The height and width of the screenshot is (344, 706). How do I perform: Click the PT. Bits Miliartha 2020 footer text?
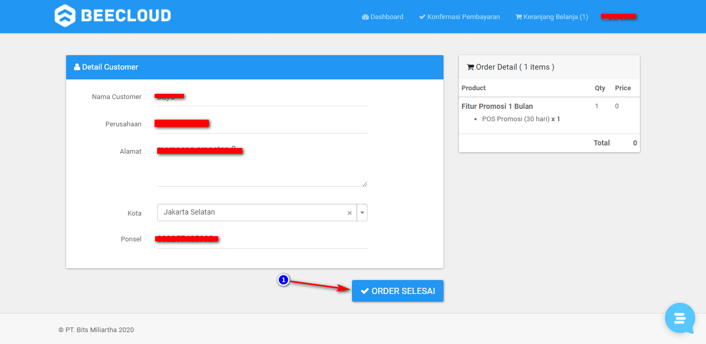click(96, 330)
